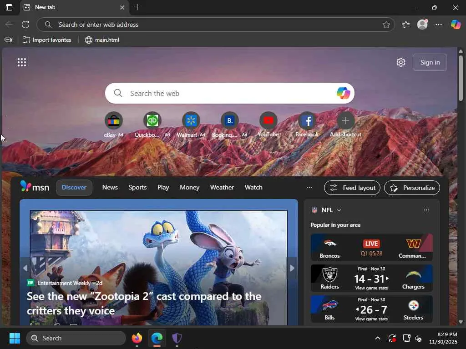Select the Discover tab
Viewport: 466px width, 349px height.
coord(74,188)
